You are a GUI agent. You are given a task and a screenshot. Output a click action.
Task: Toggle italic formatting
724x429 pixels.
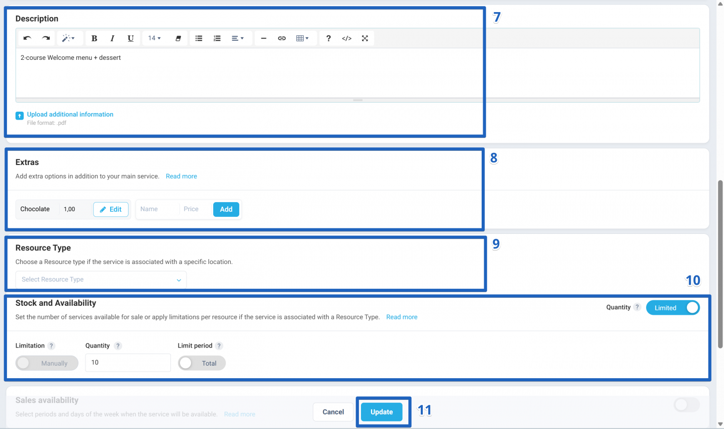click(x=112, y=38)
